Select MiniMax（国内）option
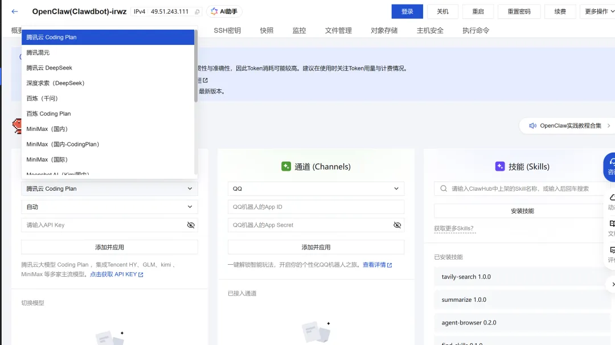This screenshot has height=345, width=615. 108,129
